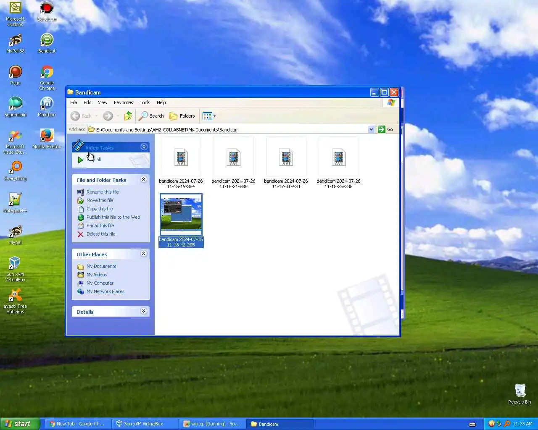Open the Help menu
This screenshot has width=538, height=430.
coord(161,102)
